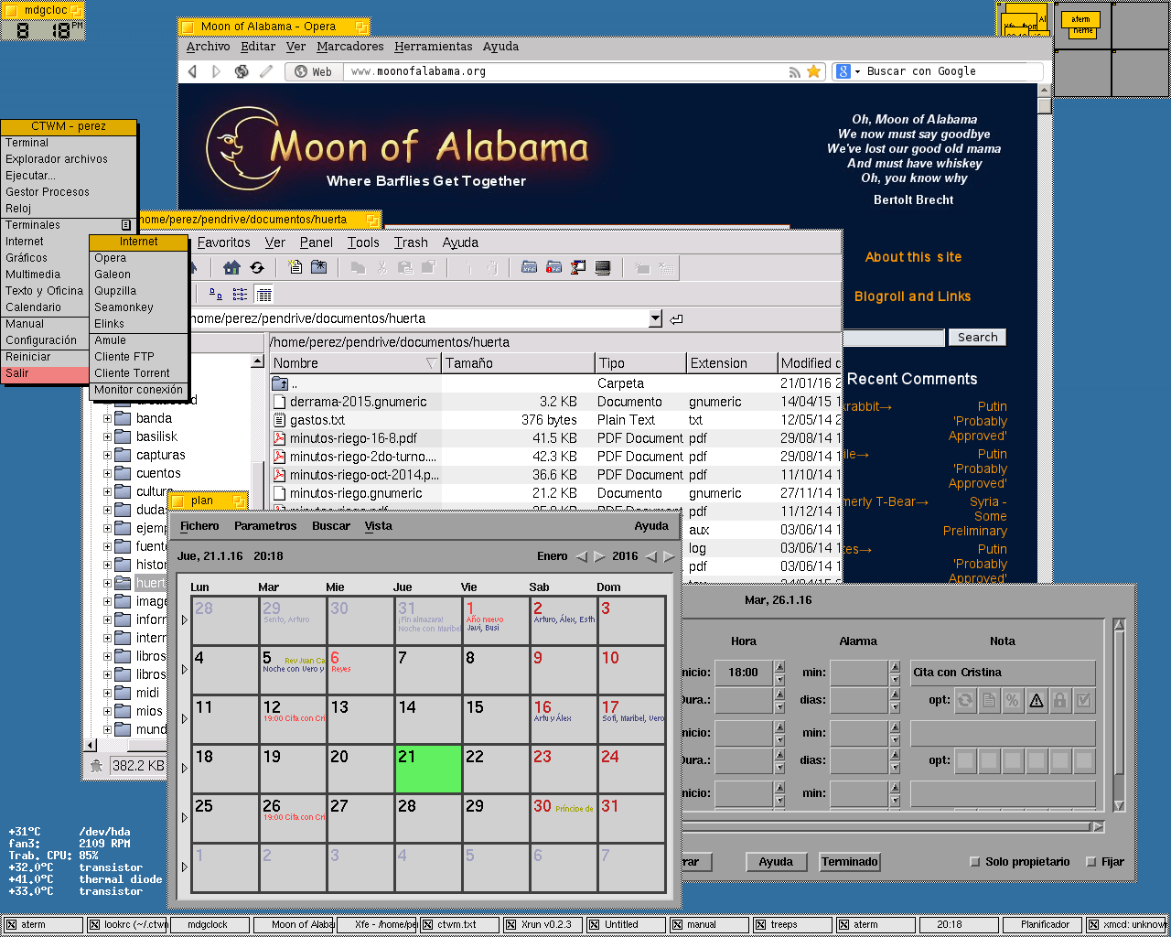Click the Opera page vertical scrollbar
Image resolution: width=1171 pixels, height=937 pixels.
pyautogui.click(x=1044, y=334)
